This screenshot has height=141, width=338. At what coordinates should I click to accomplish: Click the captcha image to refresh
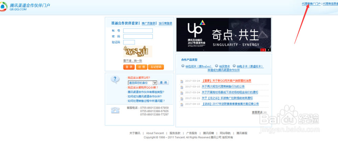tap(138, 52)
